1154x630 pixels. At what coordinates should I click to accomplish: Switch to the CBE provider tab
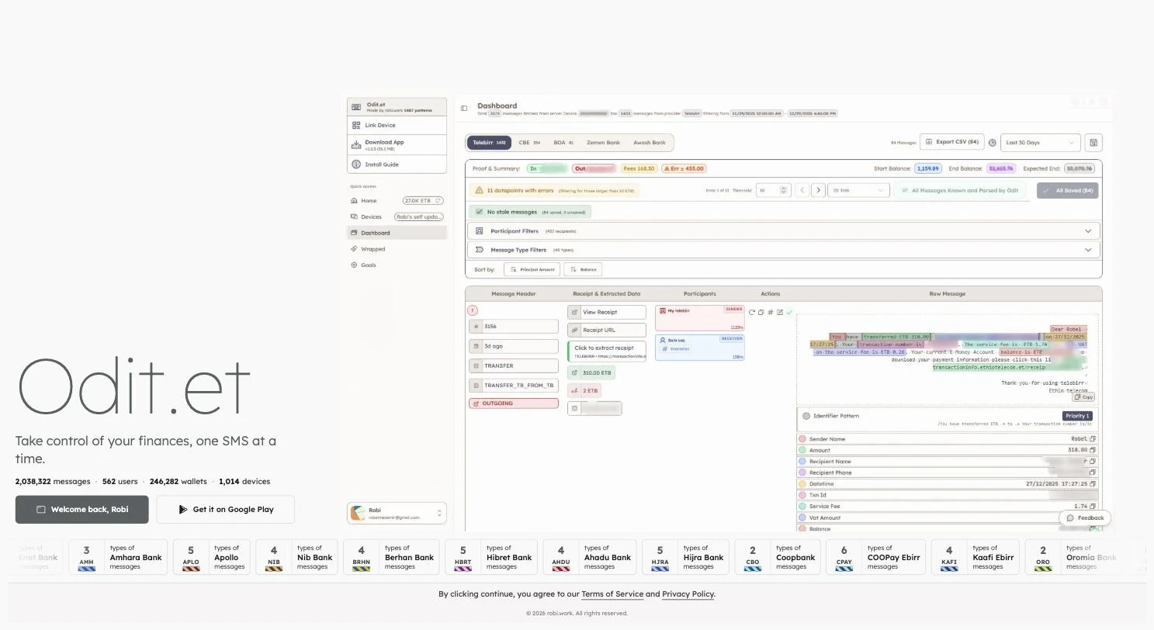pyautogui.click(x=529, y=143)
